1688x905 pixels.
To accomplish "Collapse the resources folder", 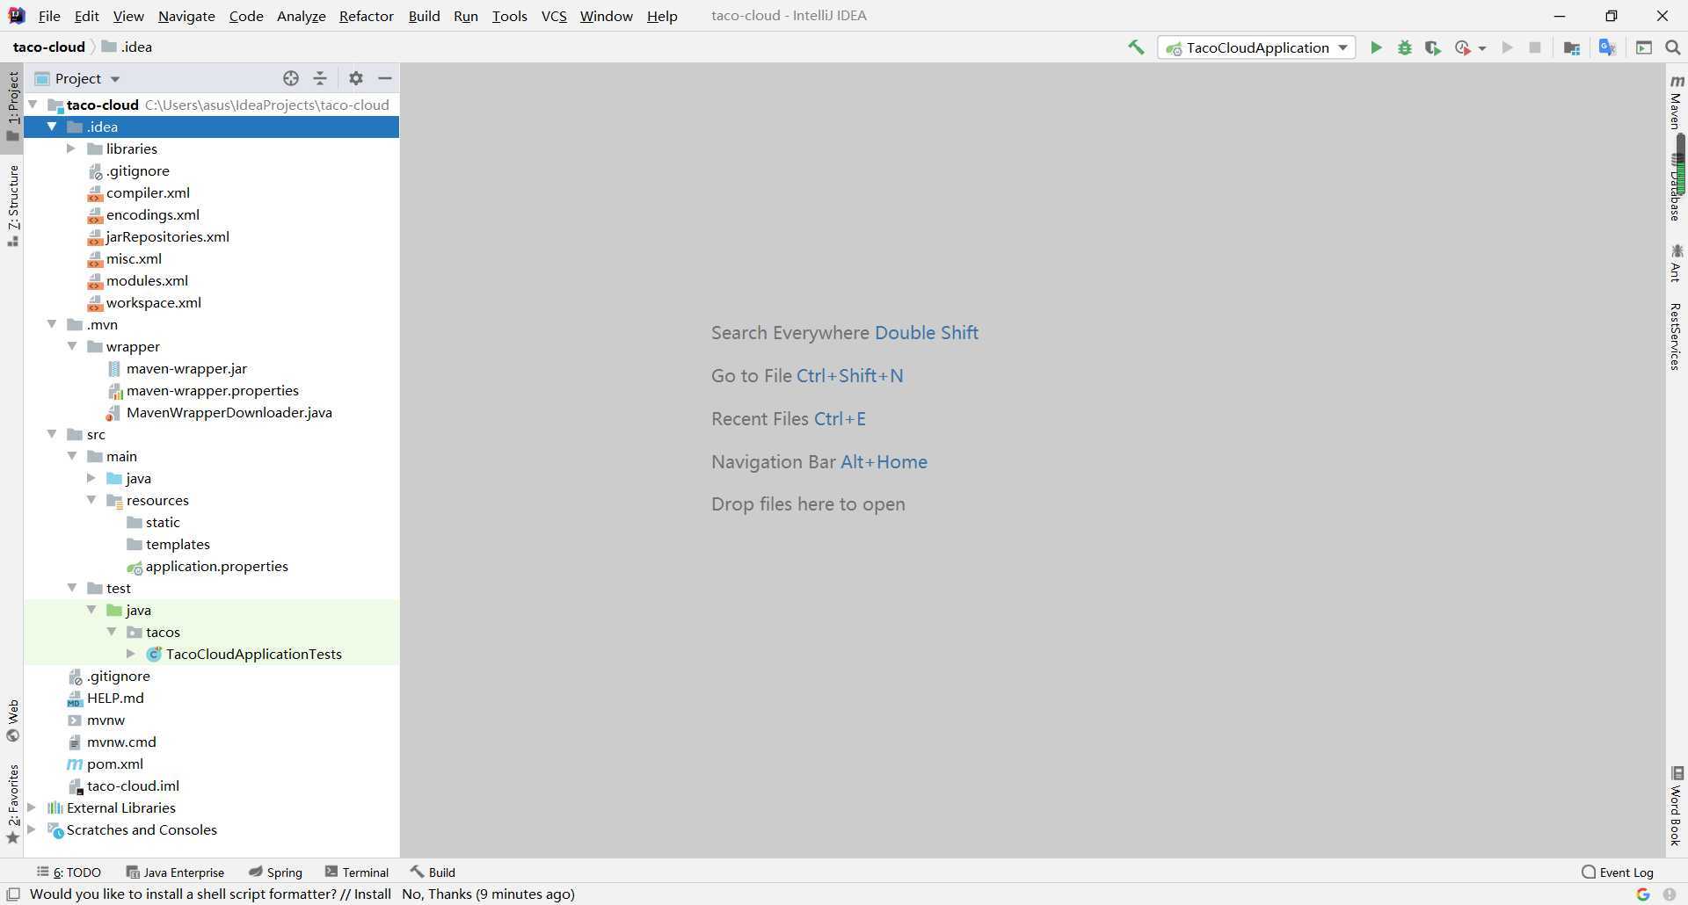I will click(91, 500).
